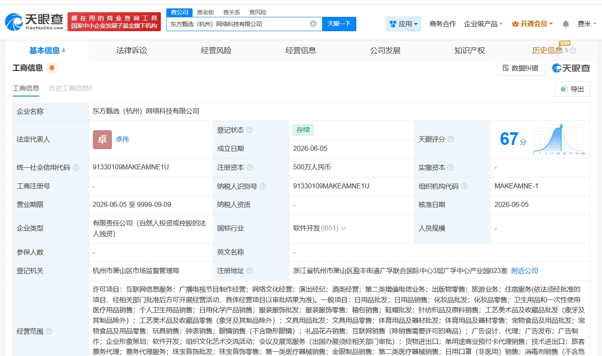
Task: Click help icon next to 纳税人识别号
Action: 263,186
